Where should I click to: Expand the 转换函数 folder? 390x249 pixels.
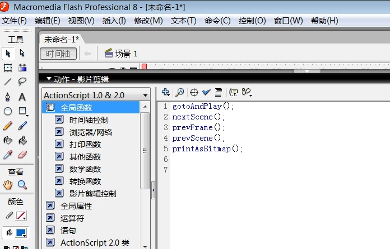pos(59,181)
